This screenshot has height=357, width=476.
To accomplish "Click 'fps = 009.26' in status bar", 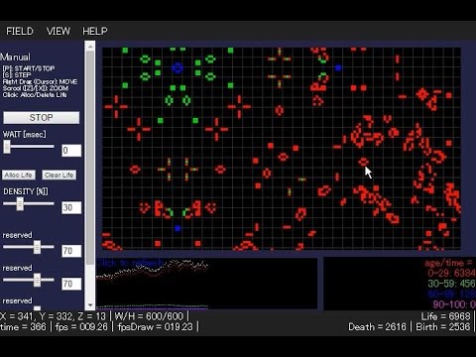I will click(x=81, y=327).
